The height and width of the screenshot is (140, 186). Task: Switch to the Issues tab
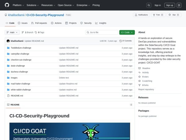23,23
